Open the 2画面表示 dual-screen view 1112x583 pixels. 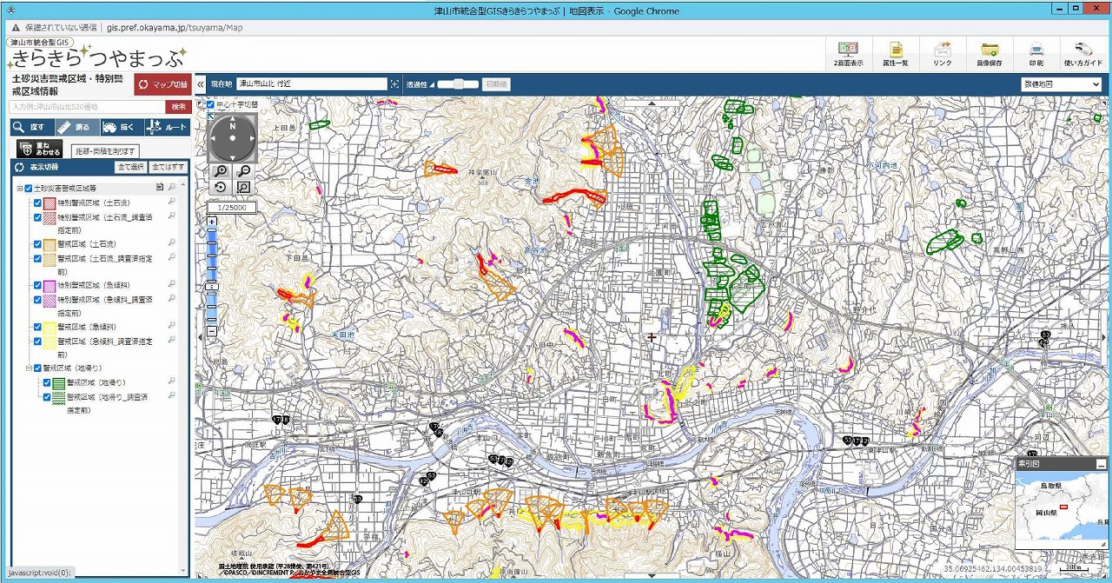coord(848,54)
